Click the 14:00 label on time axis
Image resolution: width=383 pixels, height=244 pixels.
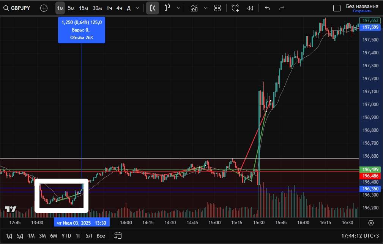[x=126, y=223]
